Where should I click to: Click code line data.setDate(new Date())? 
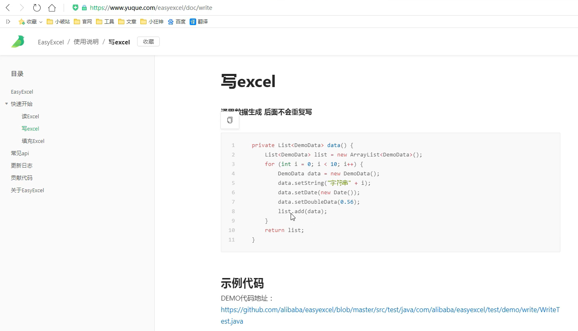(319, 193)
